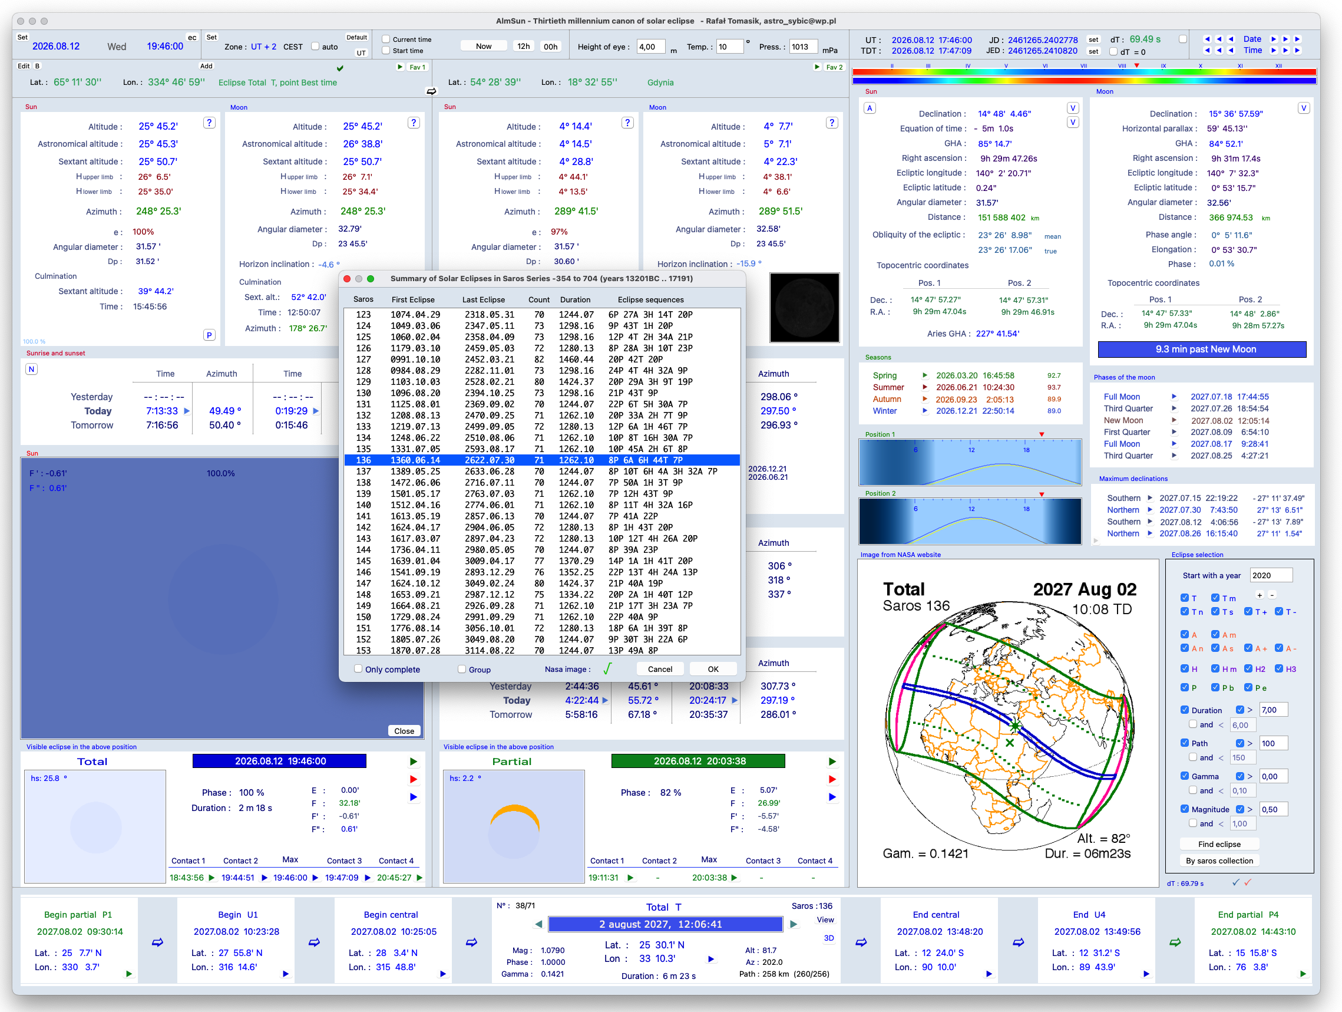The image size is (1342, 1012).
Task: Confirm the Saros dialog with OK
Action: point(713,669)
